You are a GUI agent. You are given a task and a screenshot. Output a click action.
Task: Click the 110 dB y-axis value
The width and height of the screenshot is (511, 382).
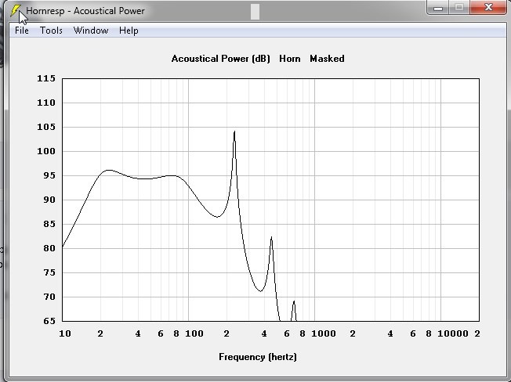point(46,103)
